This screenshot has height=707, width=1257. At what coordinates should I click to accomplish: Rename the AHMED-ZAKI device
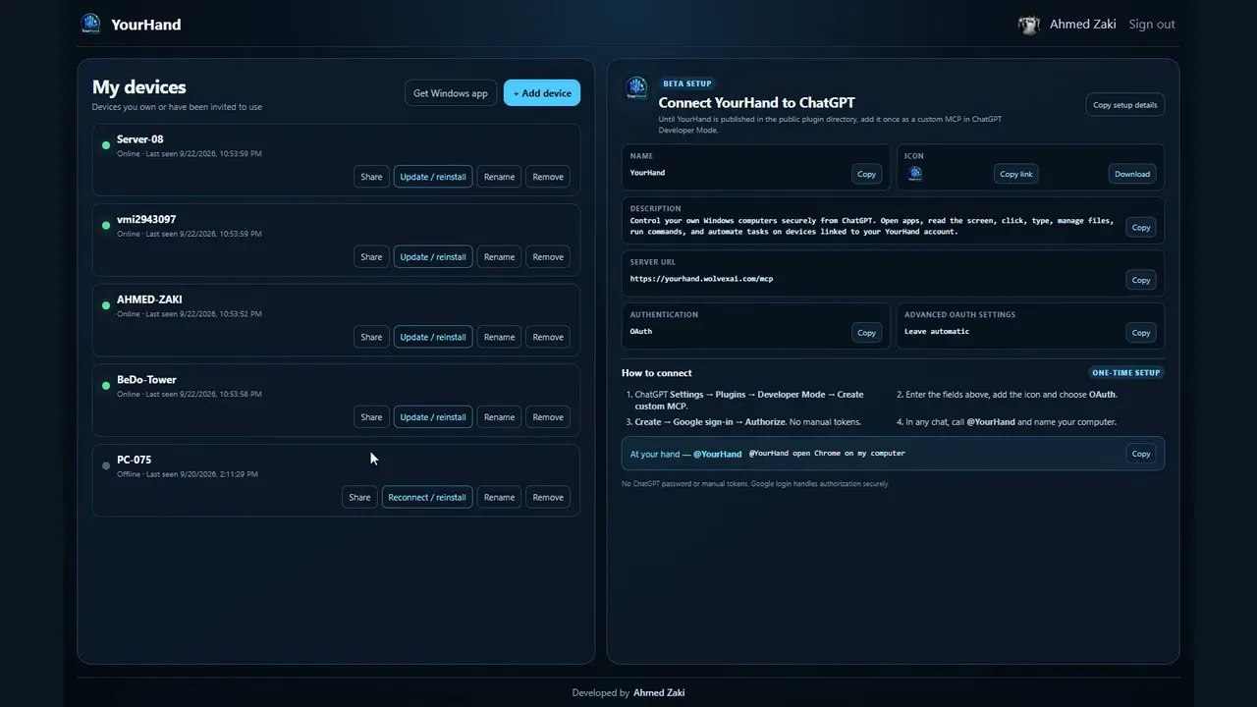tap(499, 337)
